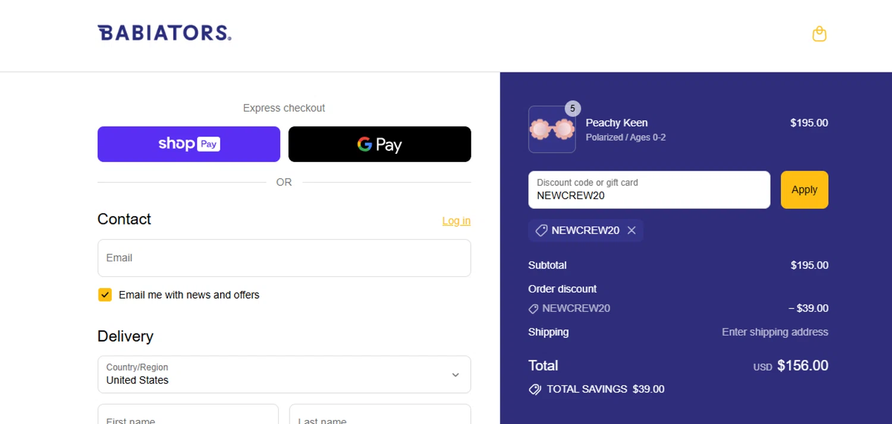Click the Enter shipping address text
The image size is (892, 424).
tap(775, 332)
